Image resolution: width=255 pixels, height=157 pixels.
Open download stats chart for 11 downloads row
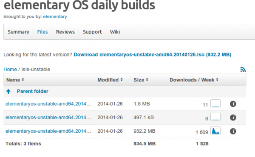pos(215,103)
